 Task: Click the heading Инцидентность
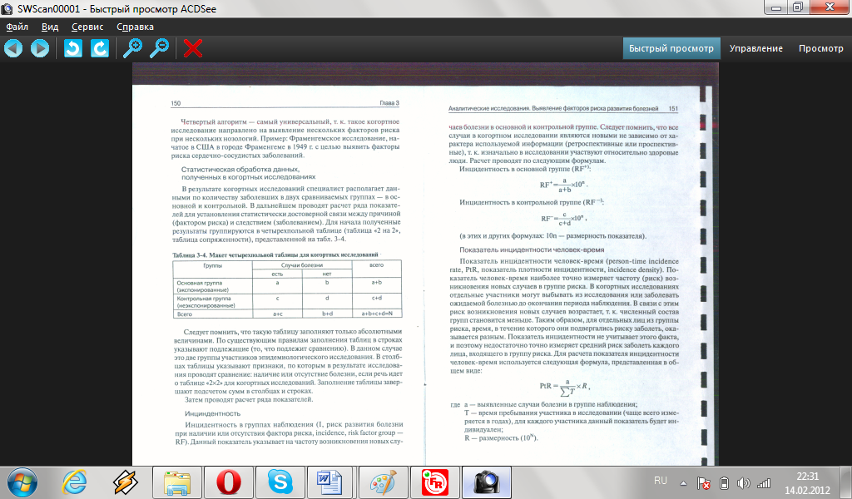point(212,413)
